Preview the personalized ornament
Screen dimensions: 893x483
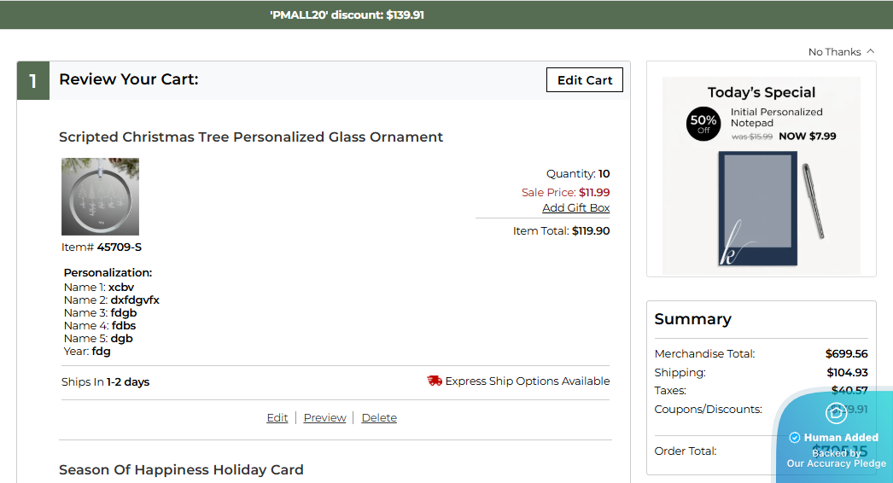click(324, 418)
